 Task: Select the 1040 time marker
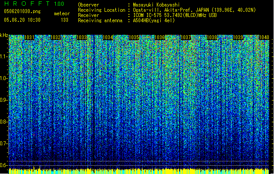click(x=264, y=38)
